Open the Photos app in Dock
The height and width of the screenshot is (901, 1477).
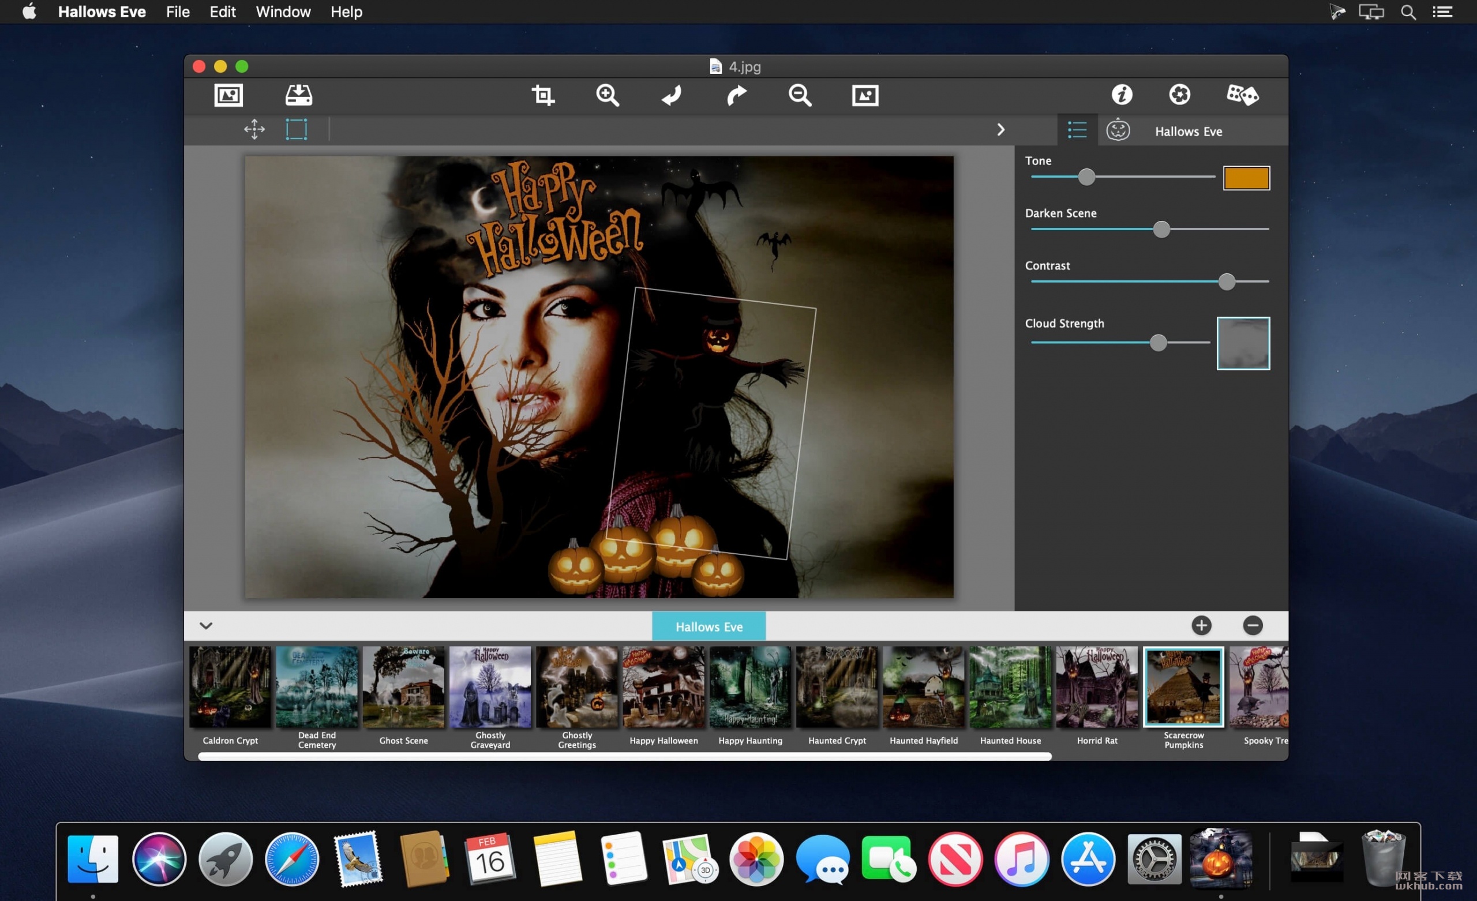pyautogui.click(x=756, y=858)
